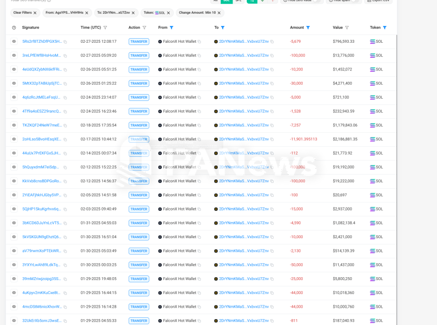Open the Value column filter funnel

(x=347, y=28)
